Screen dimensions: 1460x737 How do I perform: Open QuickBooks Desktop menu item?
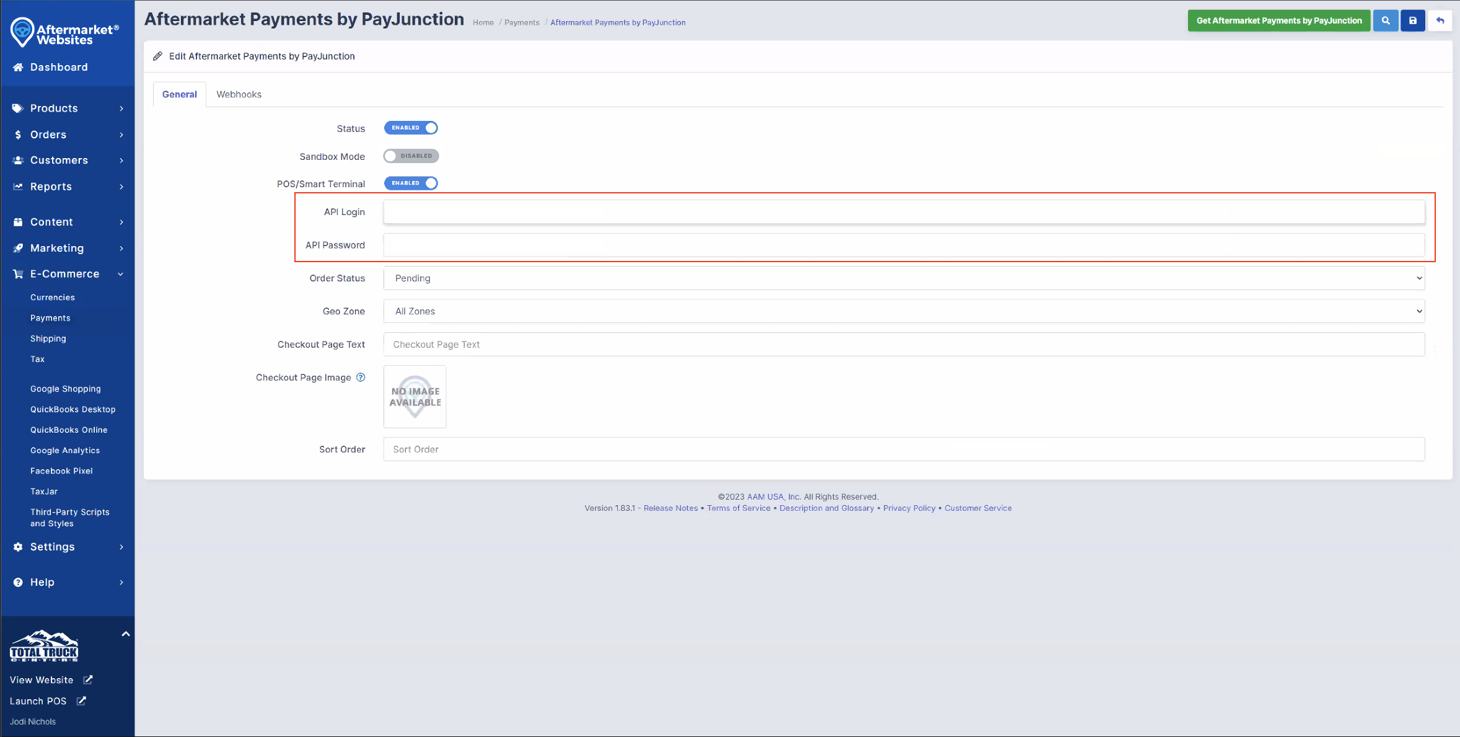[x=73, y=409]
